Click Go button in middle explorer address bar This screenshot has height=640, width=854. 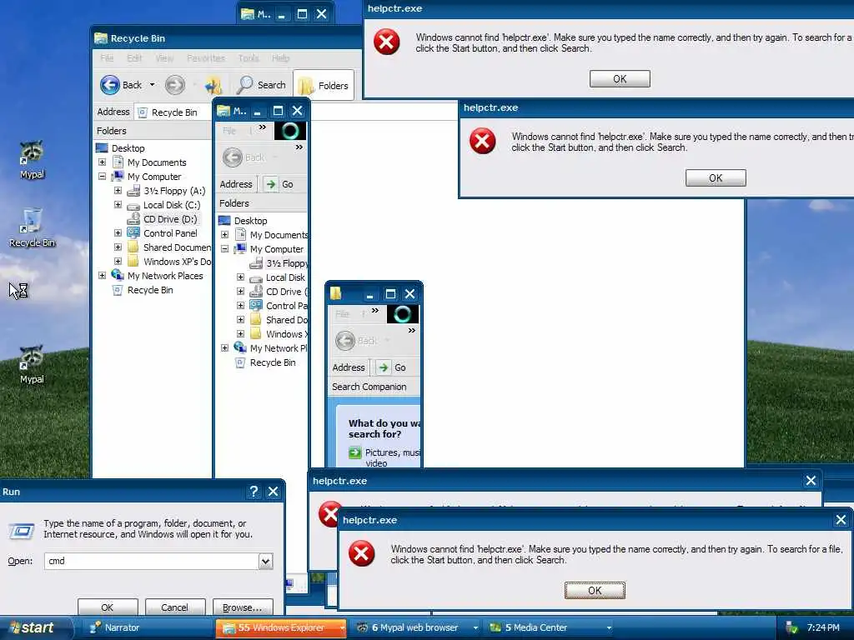click(x=279, y=184)
